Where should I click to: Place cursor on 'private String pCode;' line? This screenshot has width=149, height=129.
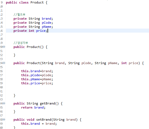(x=33, y=23)
